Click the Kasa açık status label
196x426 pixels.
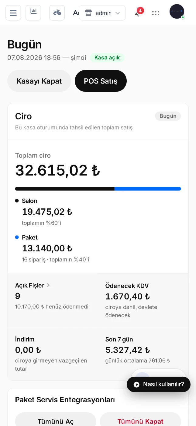click(x=107, y=58)
